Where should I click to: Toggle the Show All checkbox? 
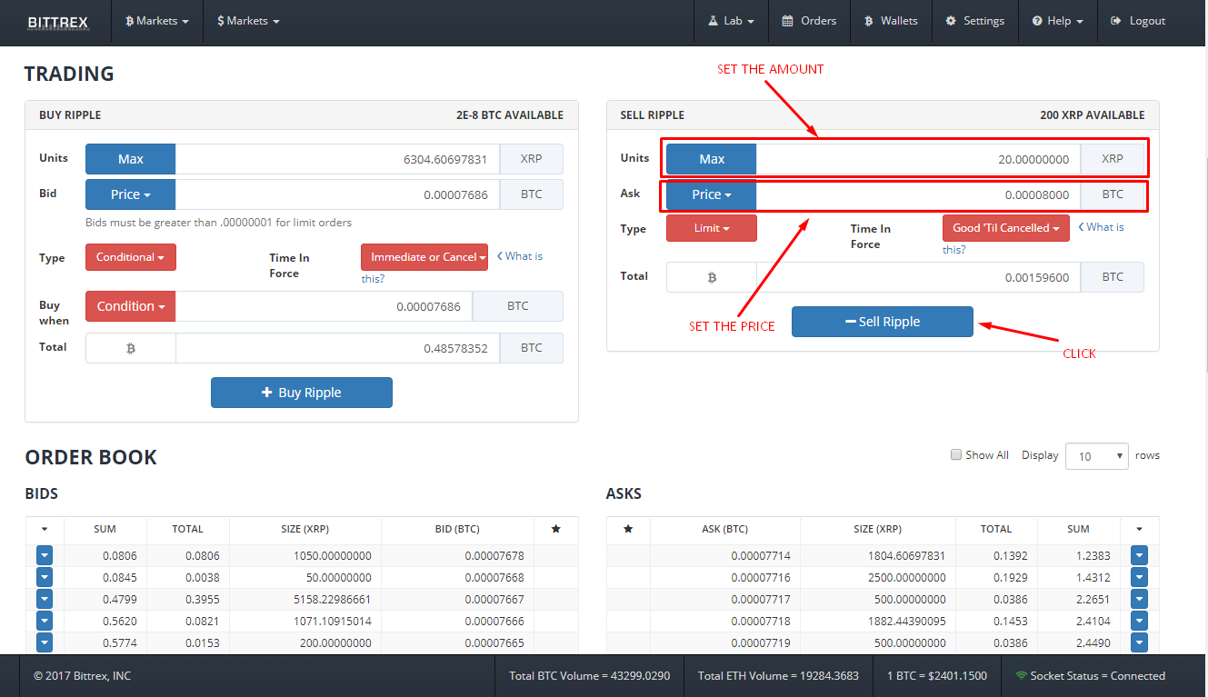click(x=956, y=454)
